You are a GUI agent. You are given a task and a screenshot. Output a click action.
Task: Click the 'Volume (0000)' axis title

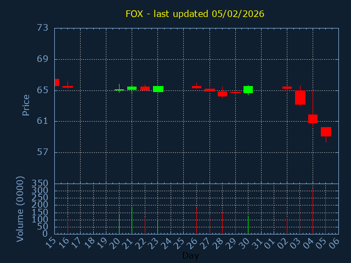tap(20, 209)
